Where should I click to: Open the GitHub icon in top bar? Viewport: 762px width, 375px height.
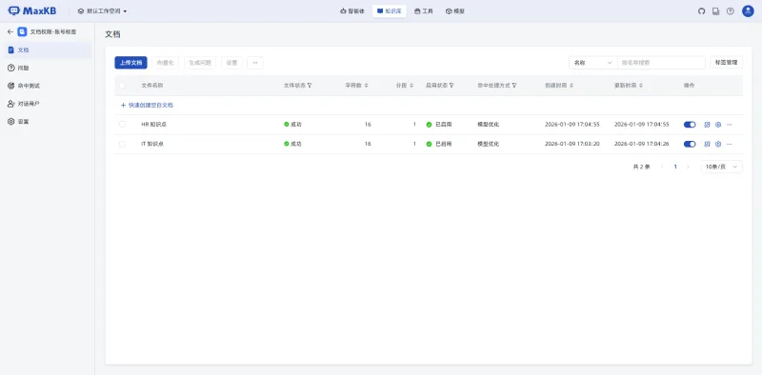point(701,11)
